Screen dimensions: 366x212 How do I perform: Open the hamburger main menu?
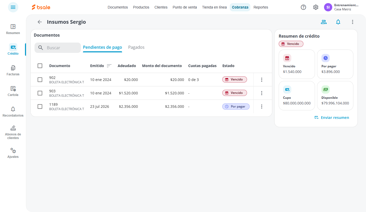13,7
